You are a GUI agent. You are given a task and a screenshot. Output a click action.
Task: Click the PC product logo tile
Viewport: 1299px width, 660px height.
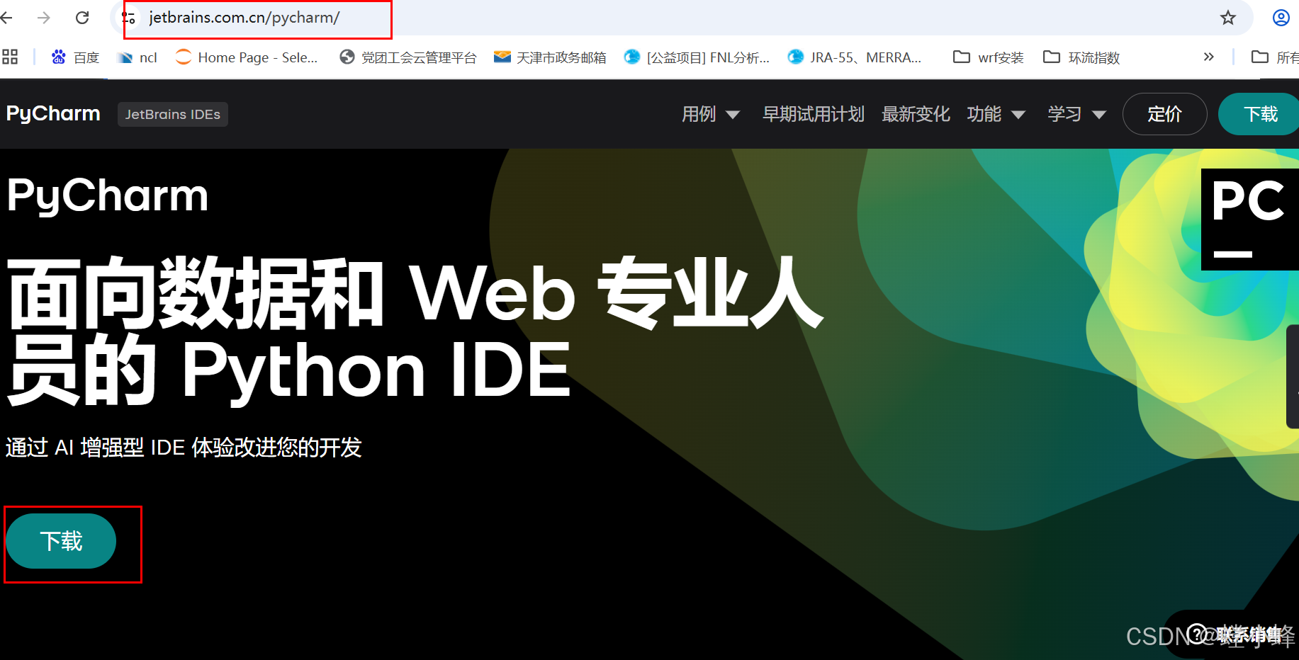point(1249,220)
